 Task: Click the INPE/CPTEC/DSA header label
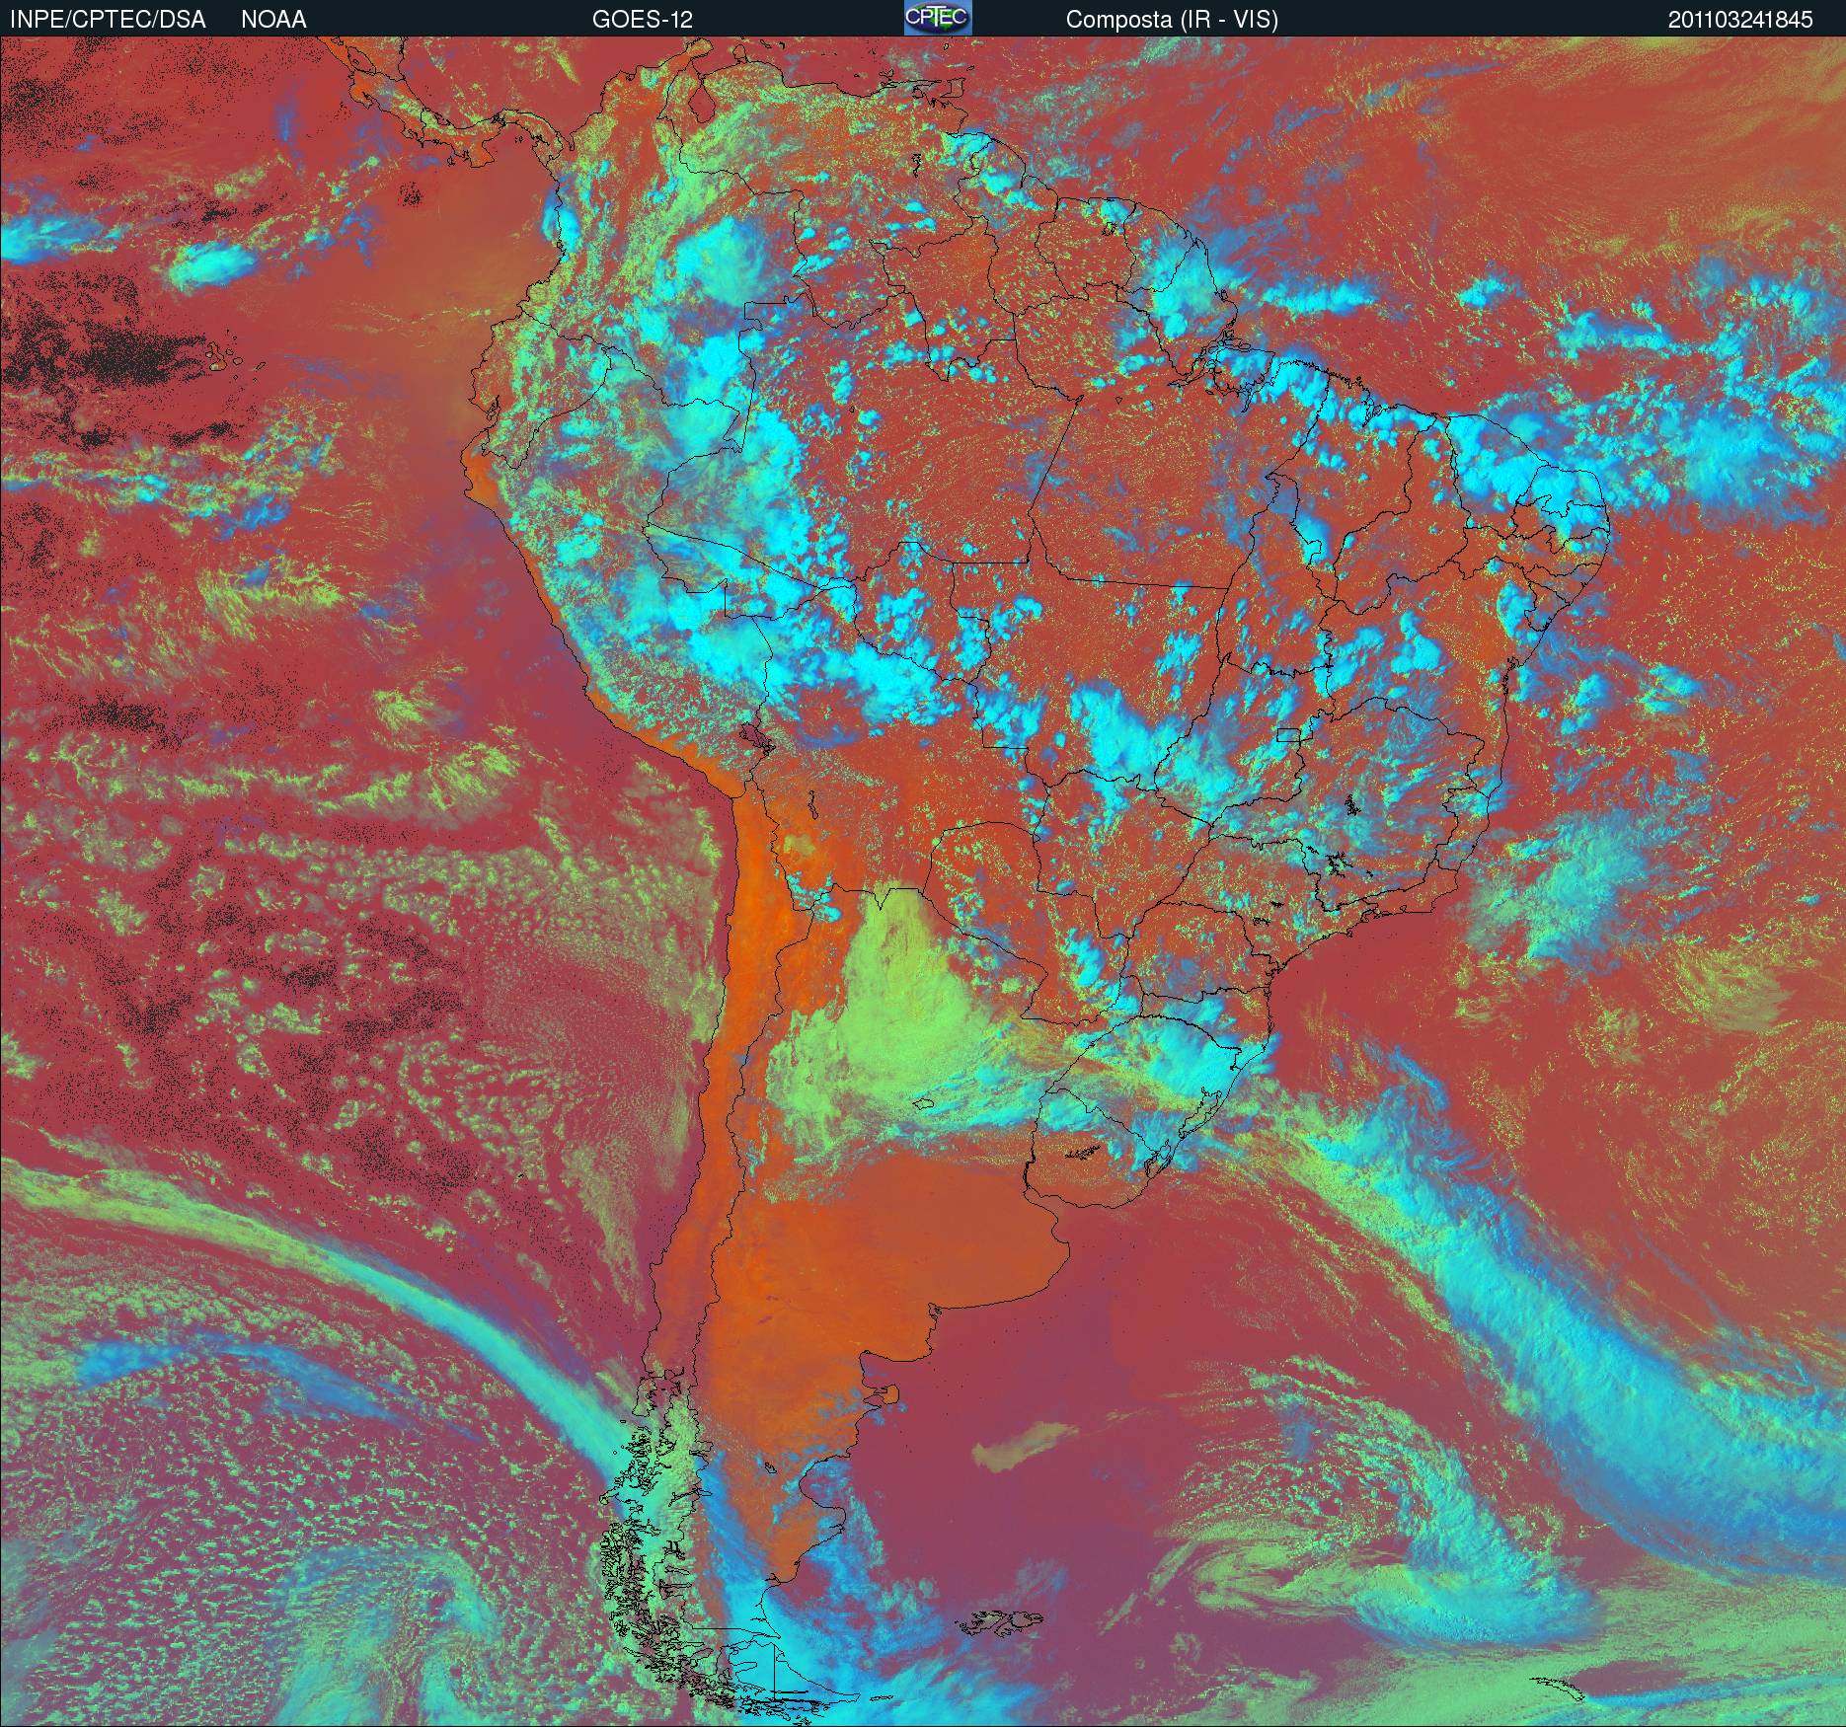click(108, 20)
